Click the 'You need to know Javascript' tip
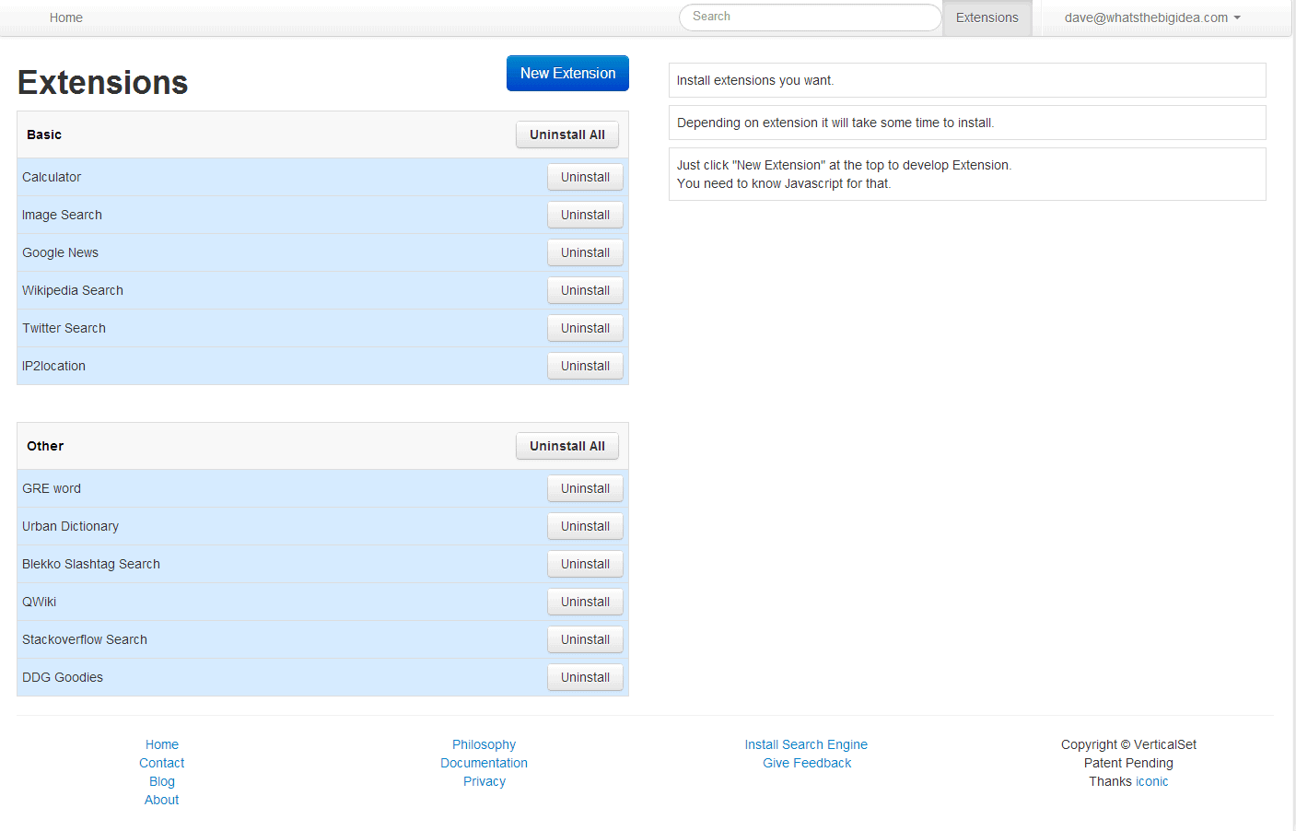Screen dimensions: 1296x831 [x=967, y=174]
